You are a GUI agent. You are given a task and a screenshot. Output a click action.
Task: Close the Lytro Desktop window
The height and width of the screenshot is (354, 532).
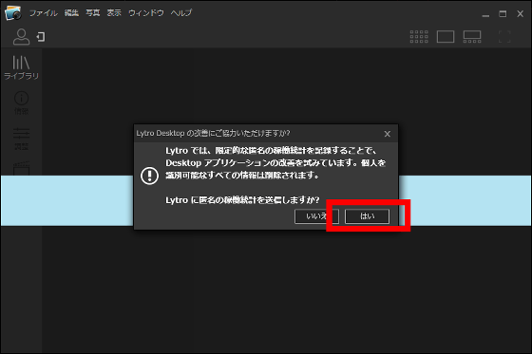(521, 14)
